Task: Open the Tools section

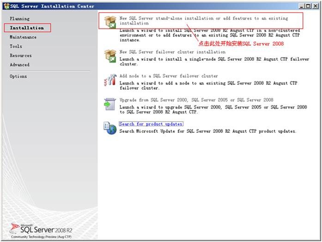Action: click(16, 46)
